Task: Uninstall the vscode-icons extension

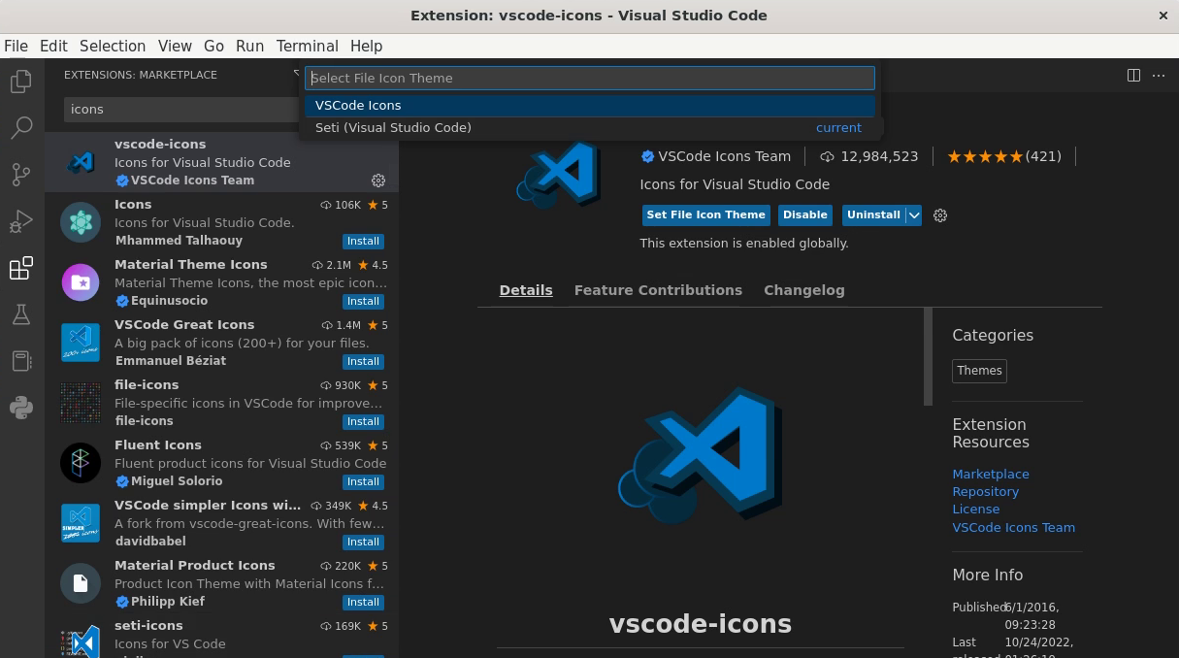Action: [873, 215]
